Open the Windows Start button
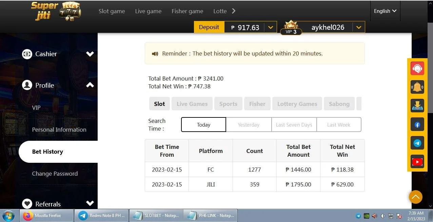Image resolution: width=433 pixels, height=222 pixels. (8, 216)
